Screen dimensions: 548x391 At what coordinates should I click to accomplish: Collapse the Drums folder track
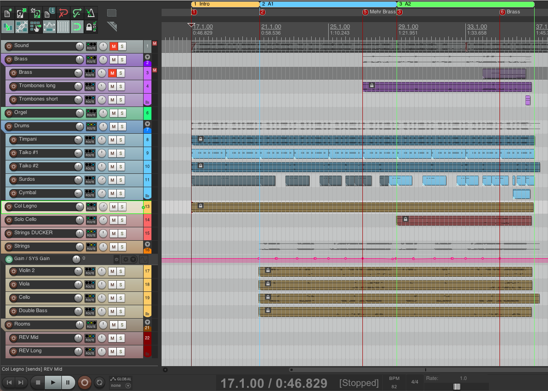pos(148,124)
